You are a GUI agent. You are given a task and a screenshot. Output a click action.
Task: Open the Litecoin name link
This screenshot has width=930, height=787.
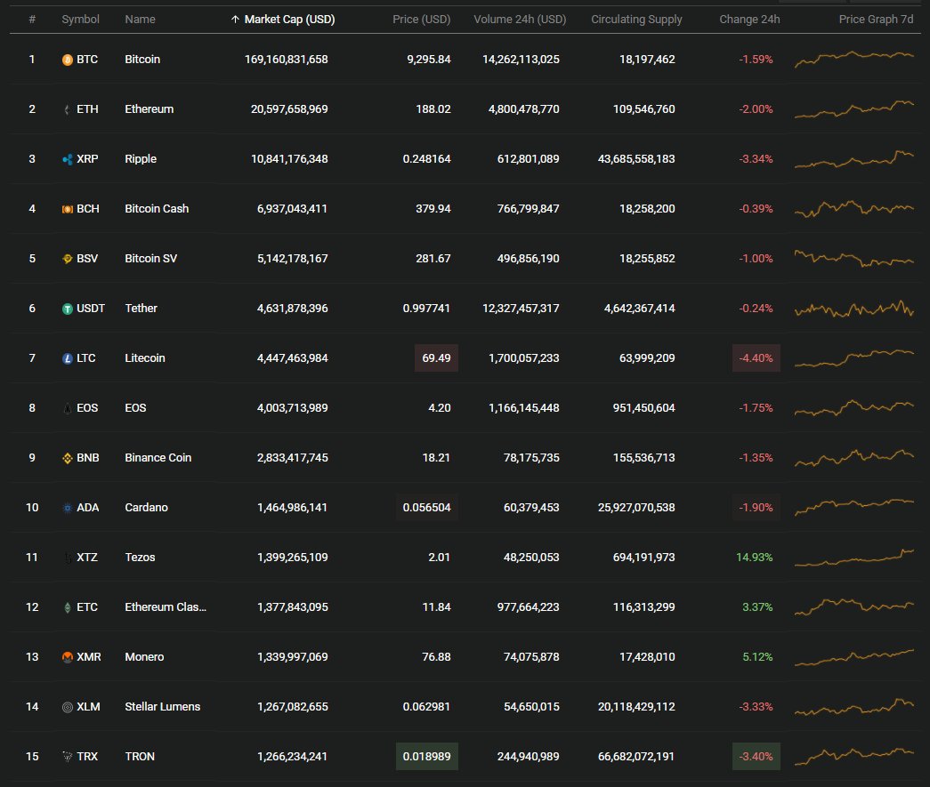coord(145,358)
